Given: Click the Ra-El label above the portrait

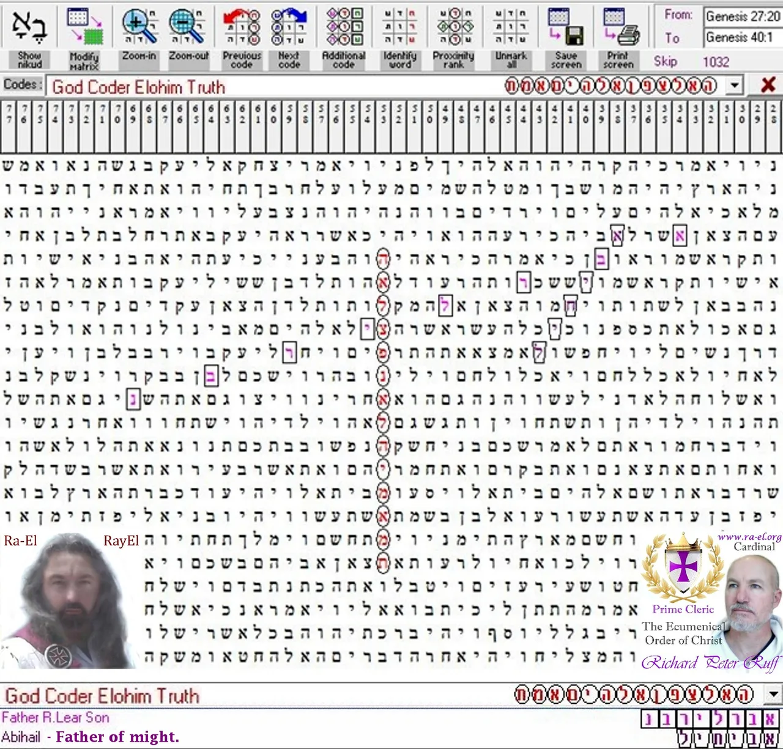Looking at the screenshot, I should (x=21, y=541).
